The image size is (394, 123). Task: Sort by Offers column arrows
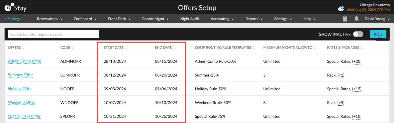tap(23, 48)
